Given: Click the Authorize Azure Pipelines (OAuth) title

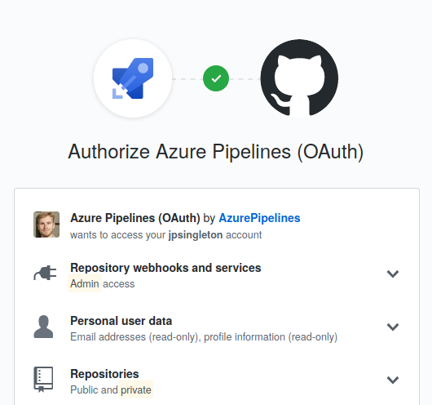Looking at the screenshot, I should click(x=216, y=152).
